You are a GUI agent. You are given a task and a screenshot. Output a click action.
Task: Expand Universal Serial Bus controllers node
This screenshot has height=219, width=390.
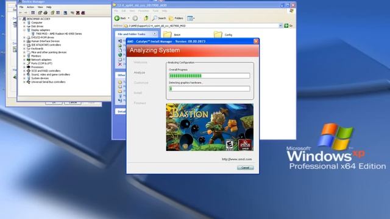tap(24, 82)
